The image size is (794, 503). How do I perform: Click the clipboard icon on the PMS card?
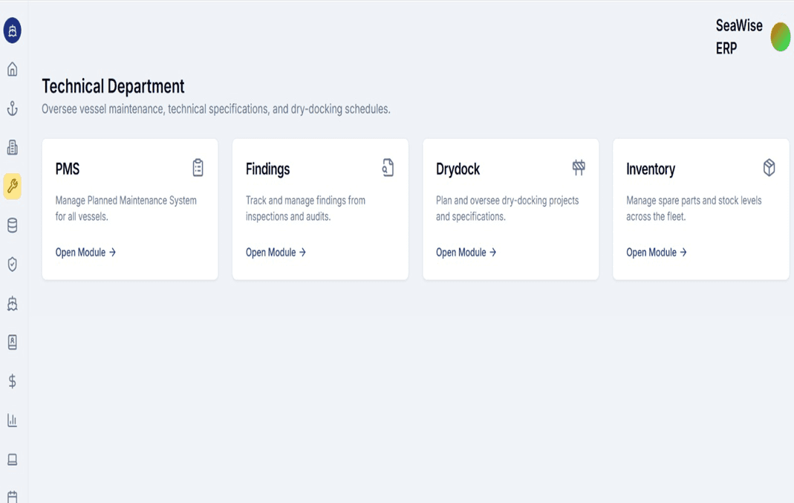coord(197,168)
